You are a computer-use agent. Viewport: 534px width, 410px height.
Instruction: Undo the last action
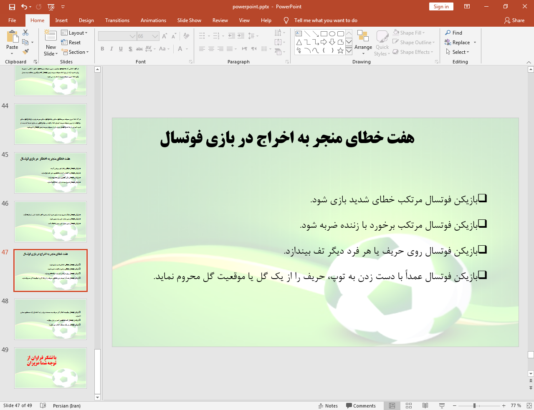pyautogui.click(x=24, y=7)
